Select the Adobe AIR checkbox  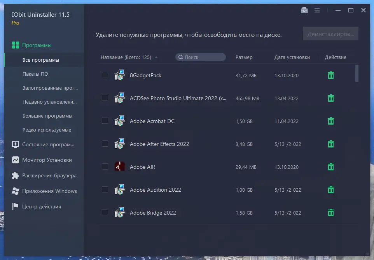(105, 167)
